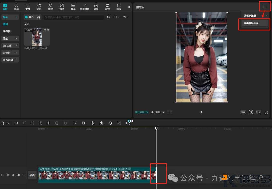This screenshot has width=272, height=189.
Task: Click the 导入 import button
Action: pos(29,17)
